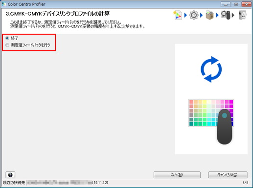Select the 終了 radio button

7,38
